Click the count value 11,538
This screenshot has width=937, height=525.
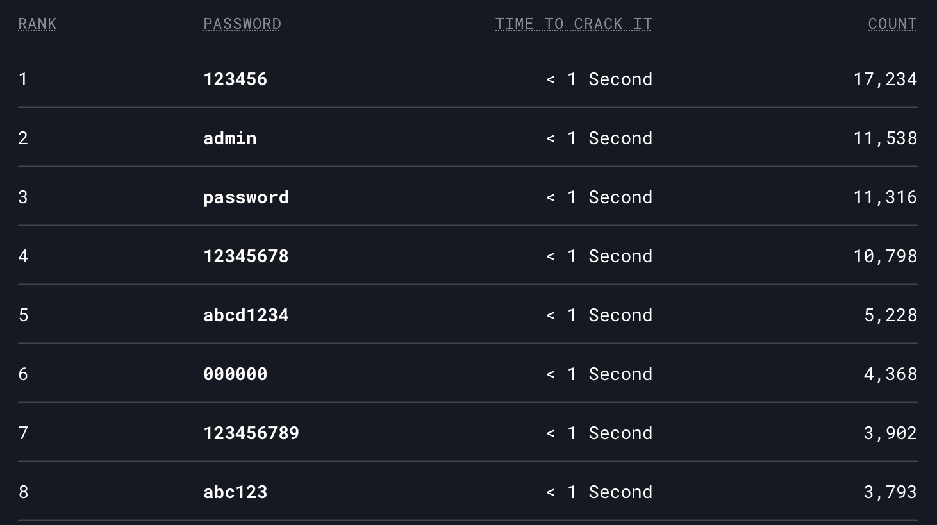point(885,138)
